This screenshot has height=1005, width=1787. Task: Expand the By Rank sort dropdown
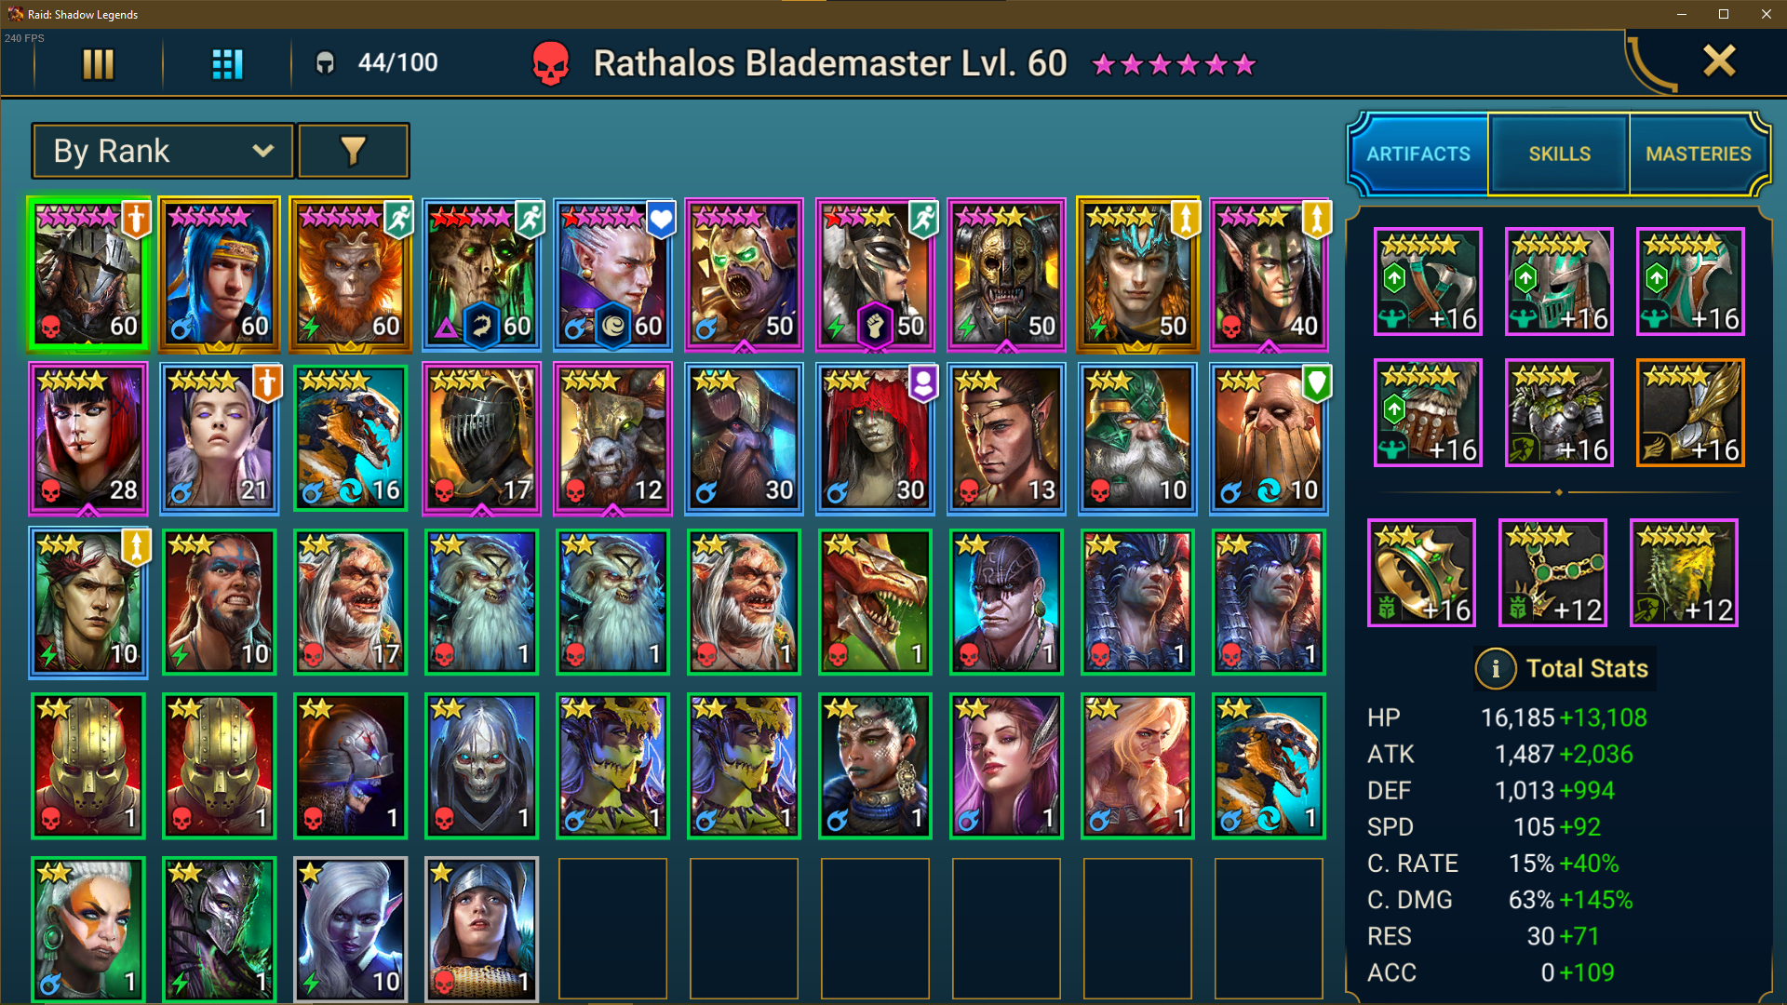pos(164,151)
